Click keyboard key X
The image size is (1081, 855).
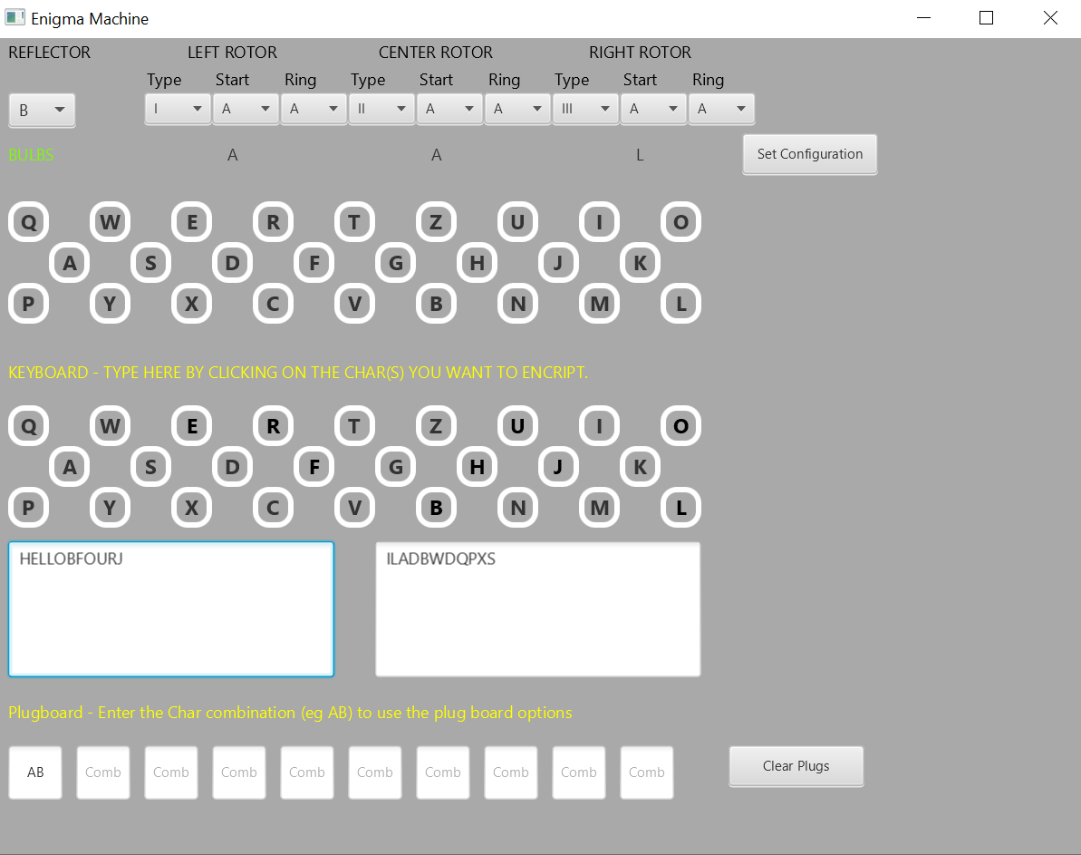192,507
